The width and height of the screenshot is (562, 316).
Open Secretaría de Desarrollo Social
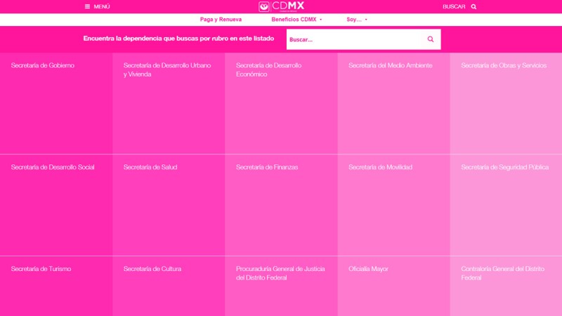(53, 167)
